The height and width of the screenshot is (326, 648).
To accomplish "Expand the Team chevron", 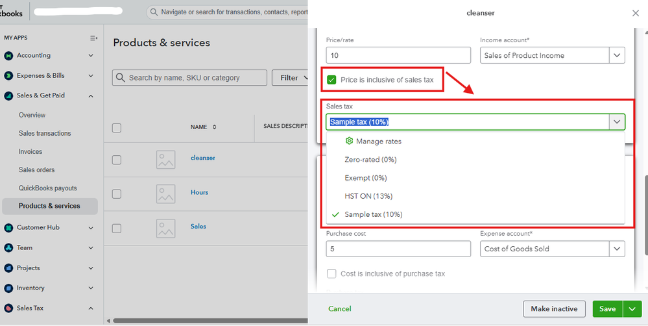I will tap(91, 248).
